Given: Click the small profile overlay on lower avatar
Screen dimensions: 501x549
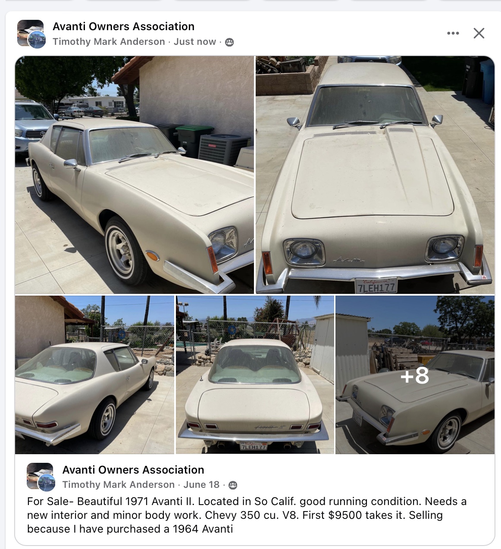Looking at the screenshot, I should click(x=47, y=483).
